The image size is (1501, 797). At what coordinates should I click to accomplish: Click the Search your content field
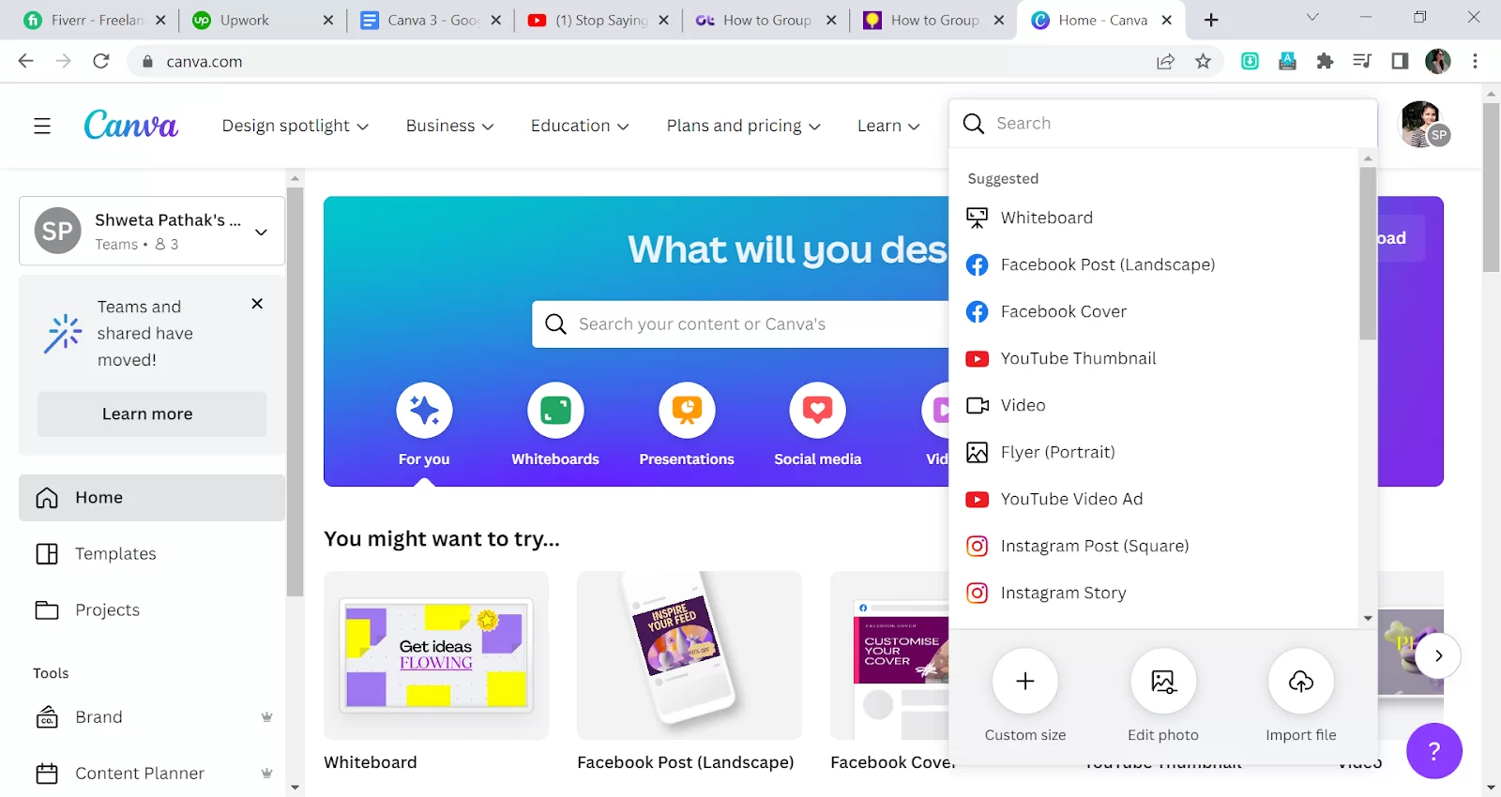click(x=741, y=323)
